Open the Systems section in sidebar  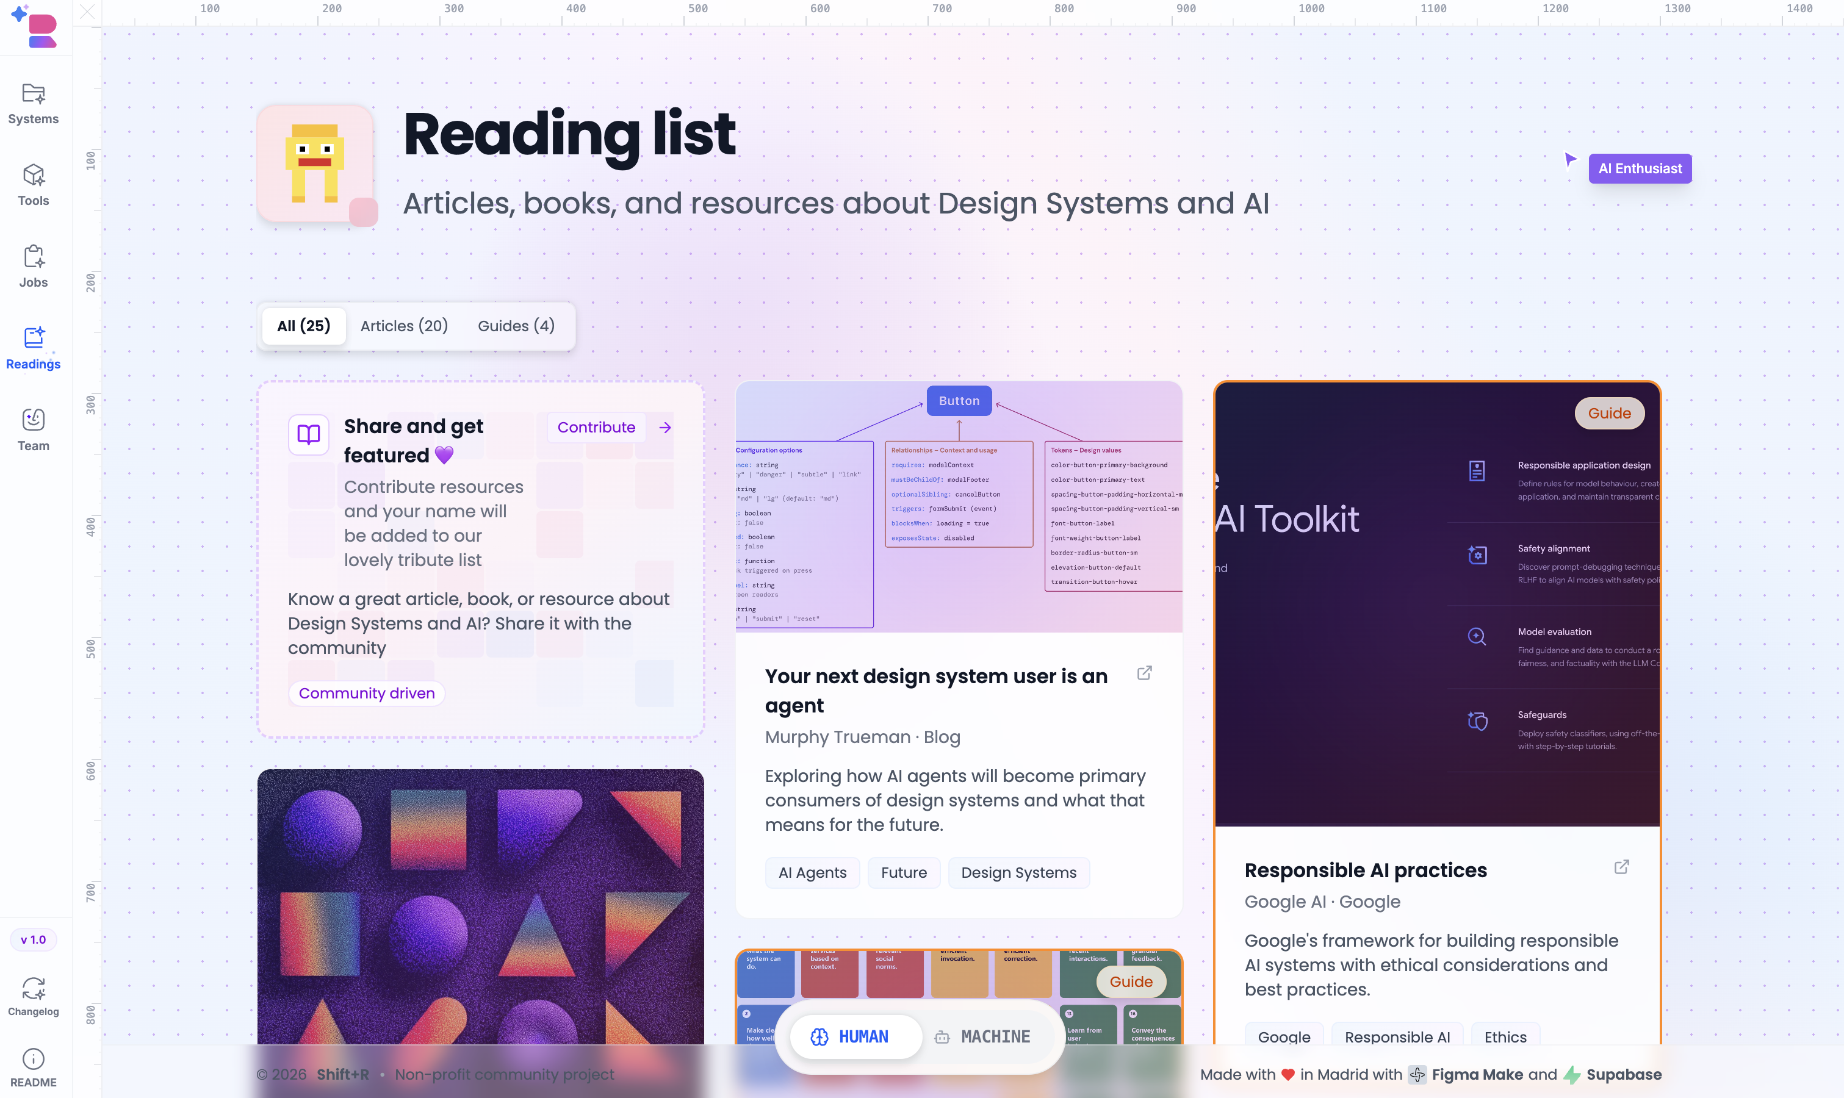coord(34,104)
